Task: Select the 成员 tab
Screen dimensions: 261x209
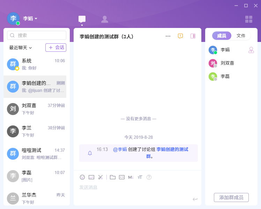Action: (222, 36)
